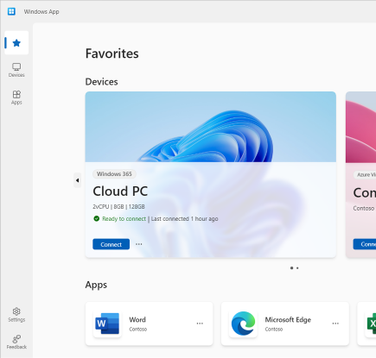Screen dimensions: 376x358
Task: Click Contoso under Microsoft Edge label
Action: [x=274, y=330]
